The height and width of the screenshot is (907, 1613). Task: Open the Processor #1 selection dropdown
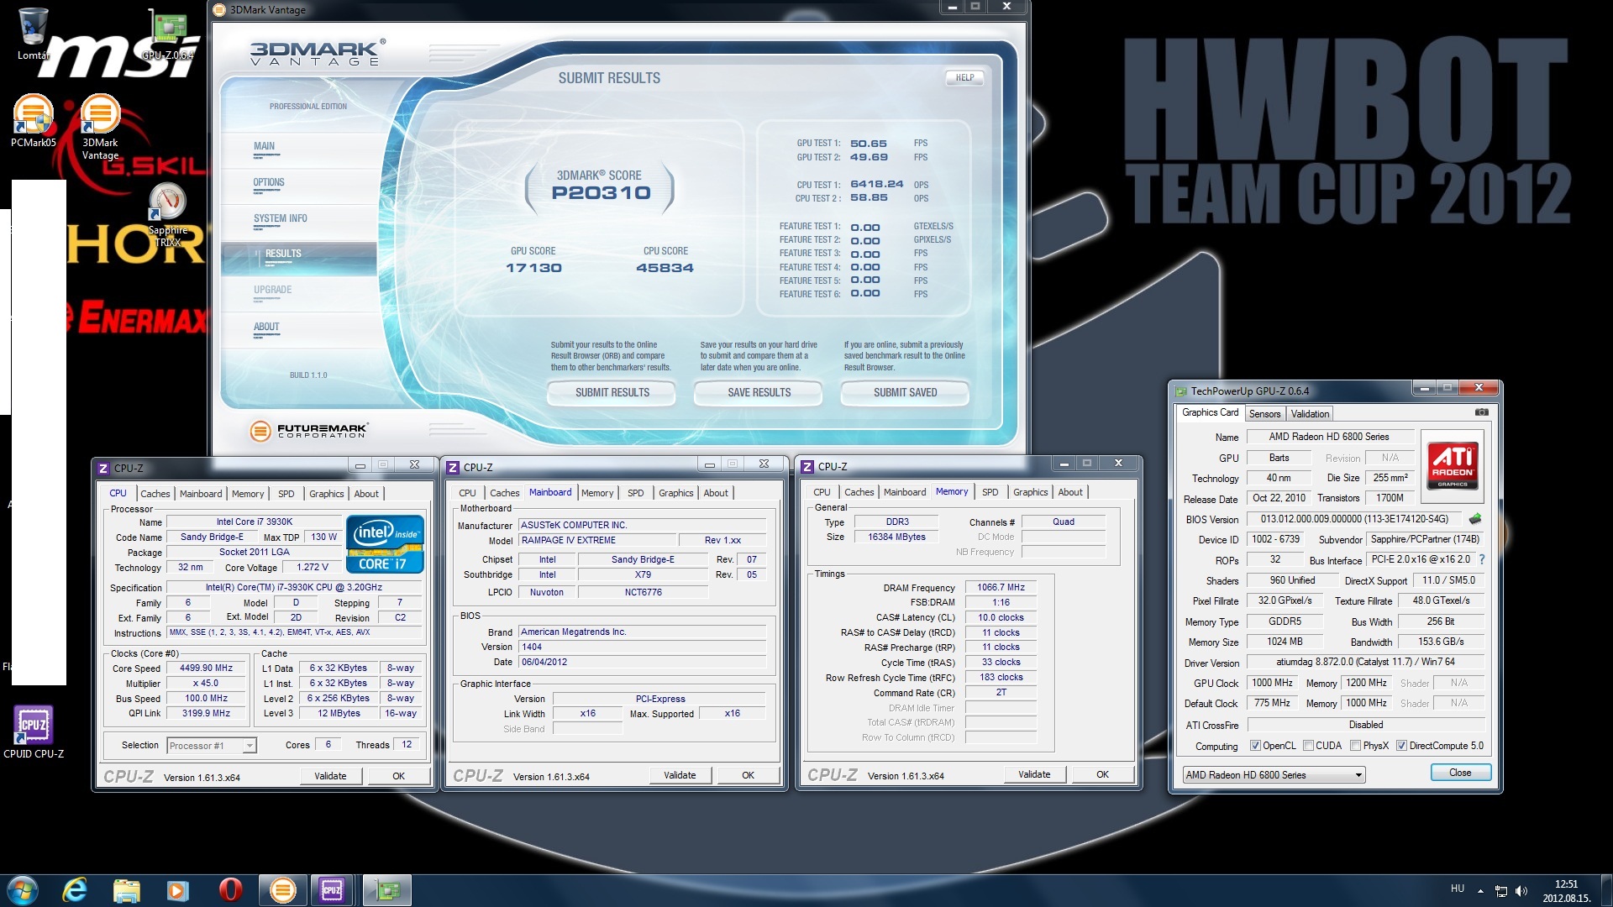point(250,746)
